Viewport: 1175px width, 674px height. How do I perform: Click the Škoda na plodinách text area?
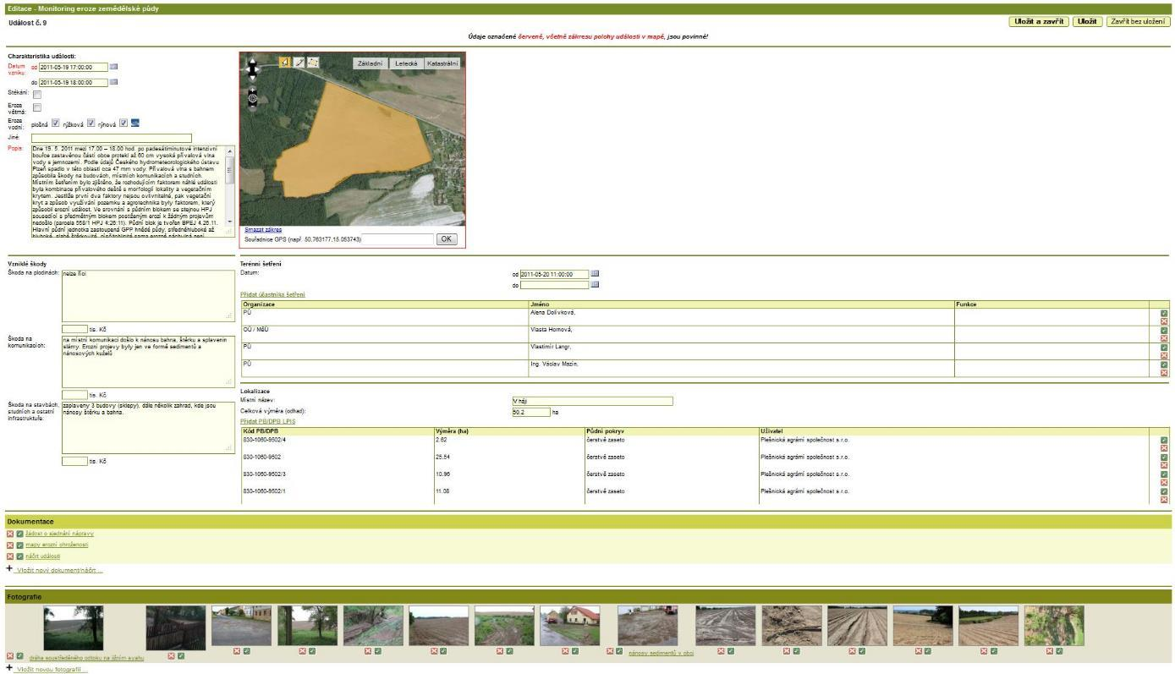pos(148,295)
